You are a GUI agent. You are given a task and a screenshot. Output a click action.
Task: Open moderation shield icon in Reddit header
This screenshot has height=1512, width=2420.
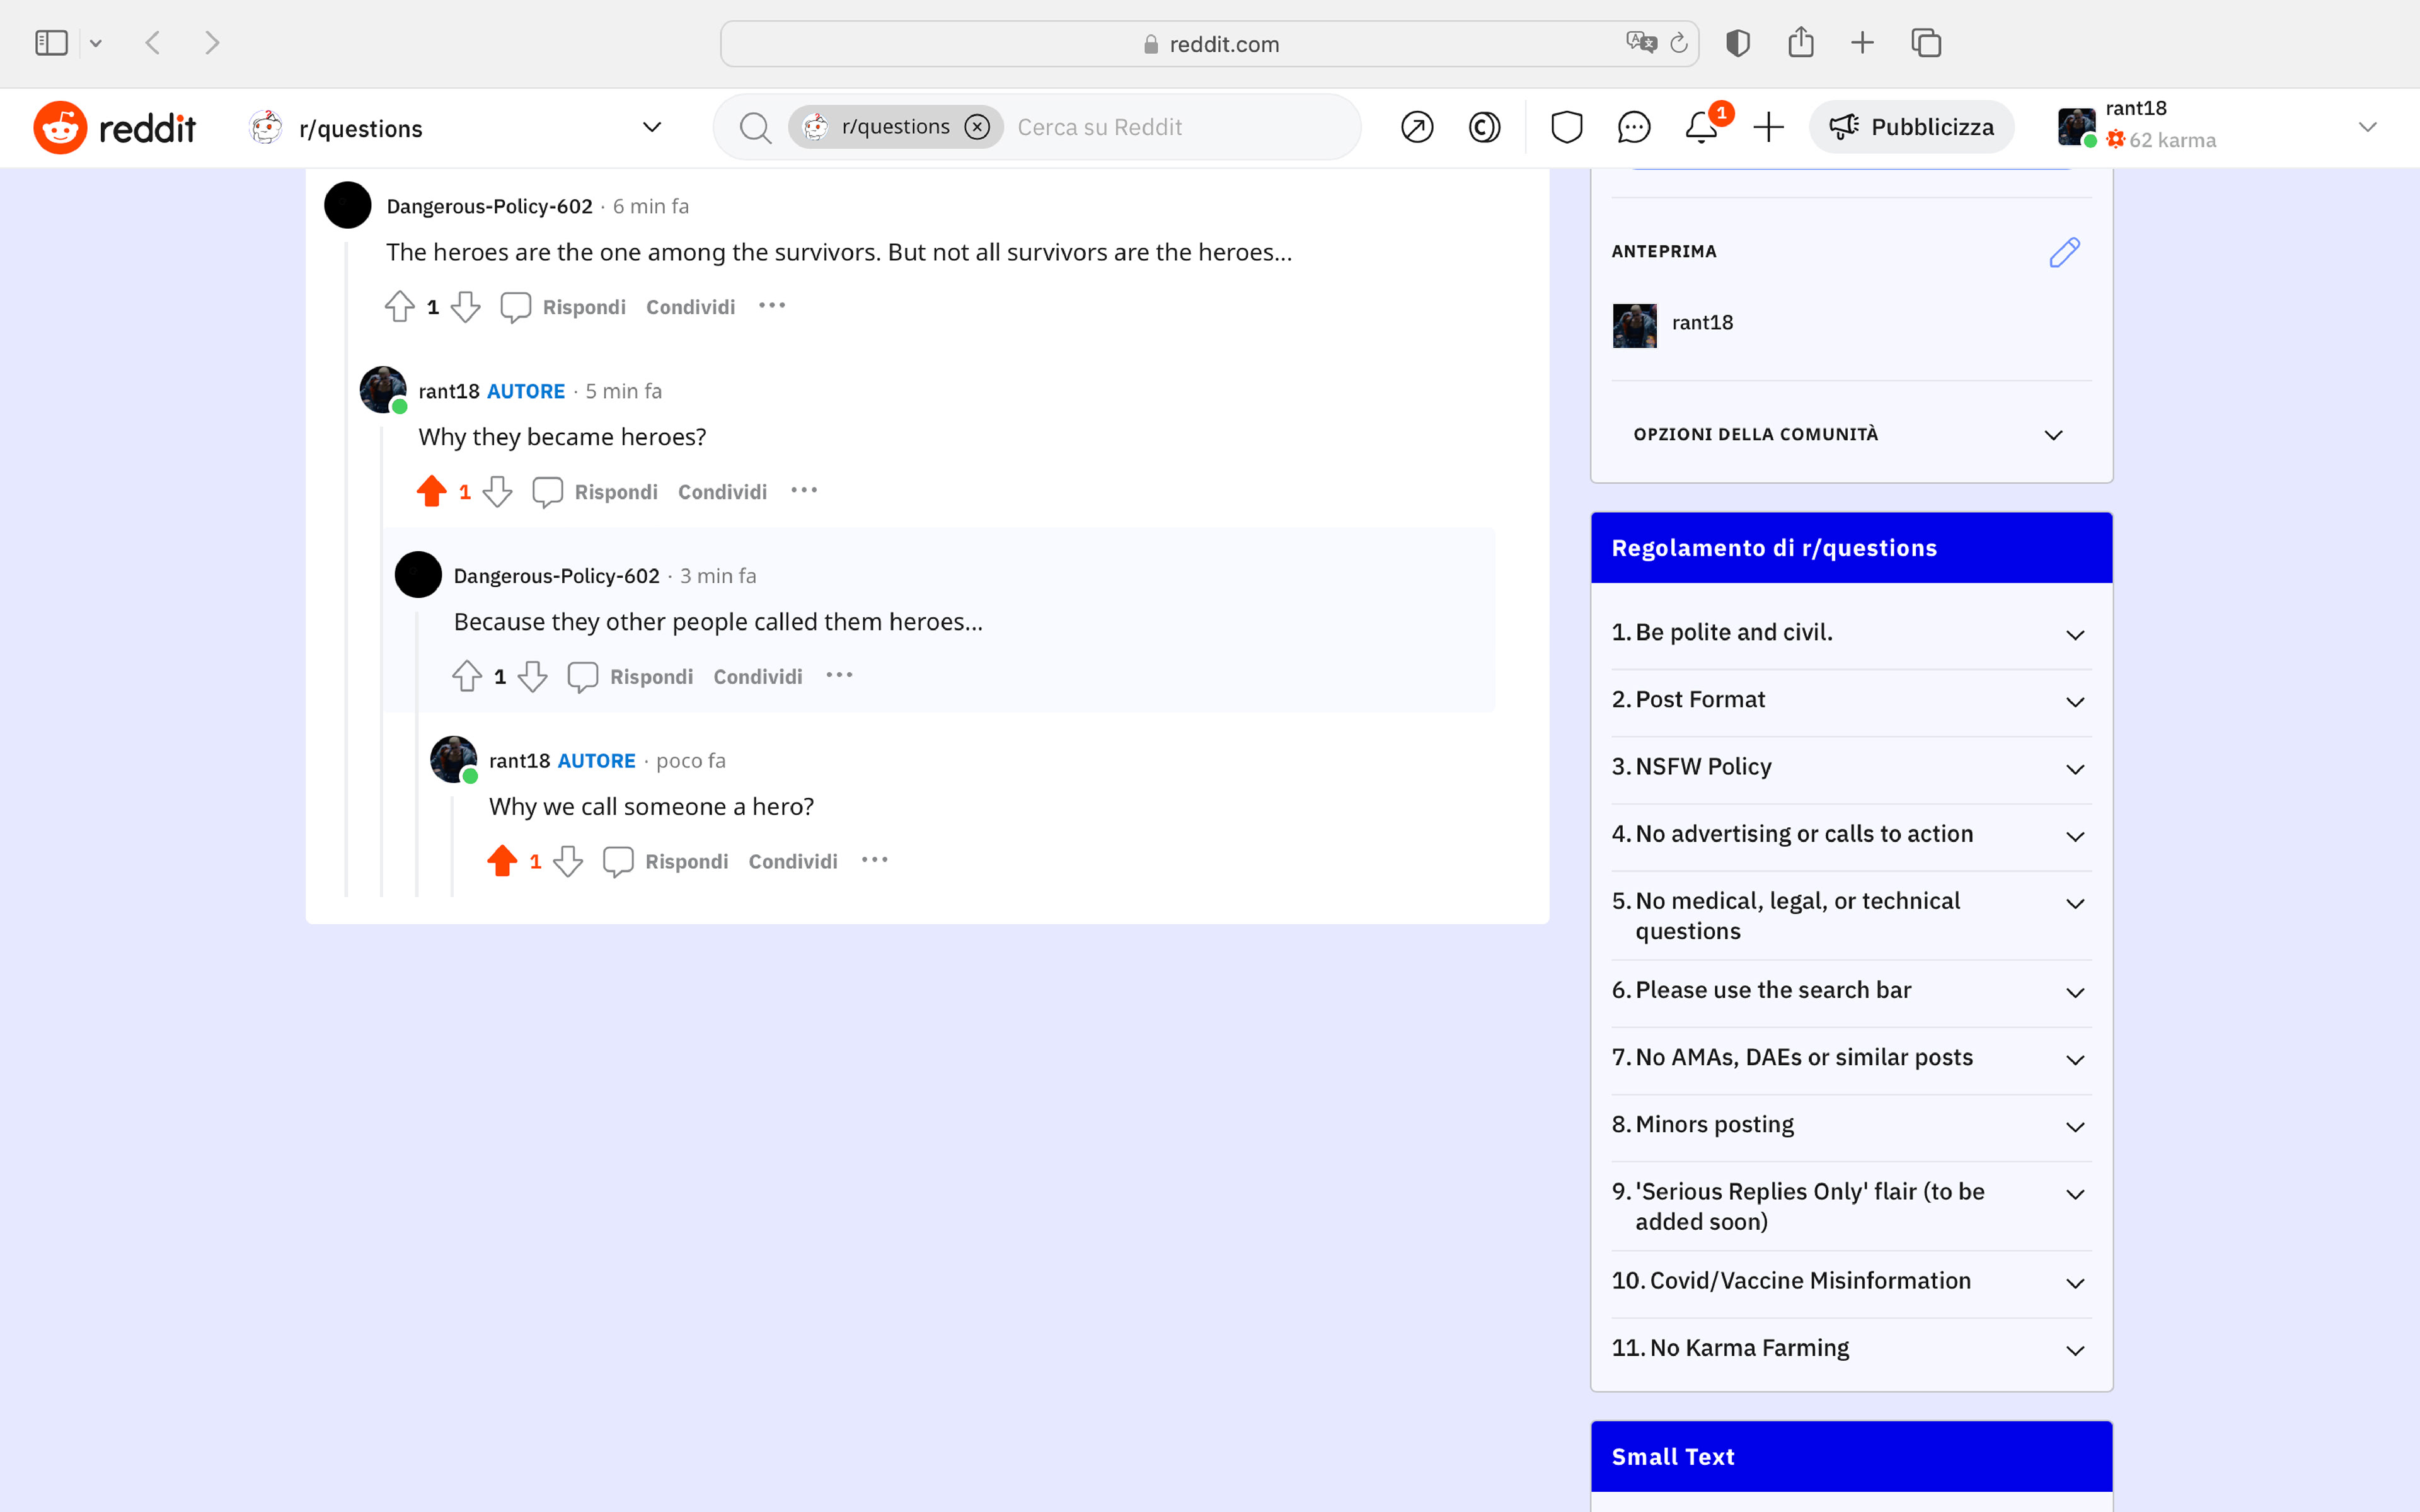pos(1566,128)
